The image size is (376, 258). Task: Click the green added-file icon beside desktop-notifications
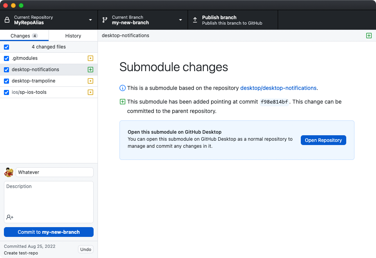tap(90, 70)
